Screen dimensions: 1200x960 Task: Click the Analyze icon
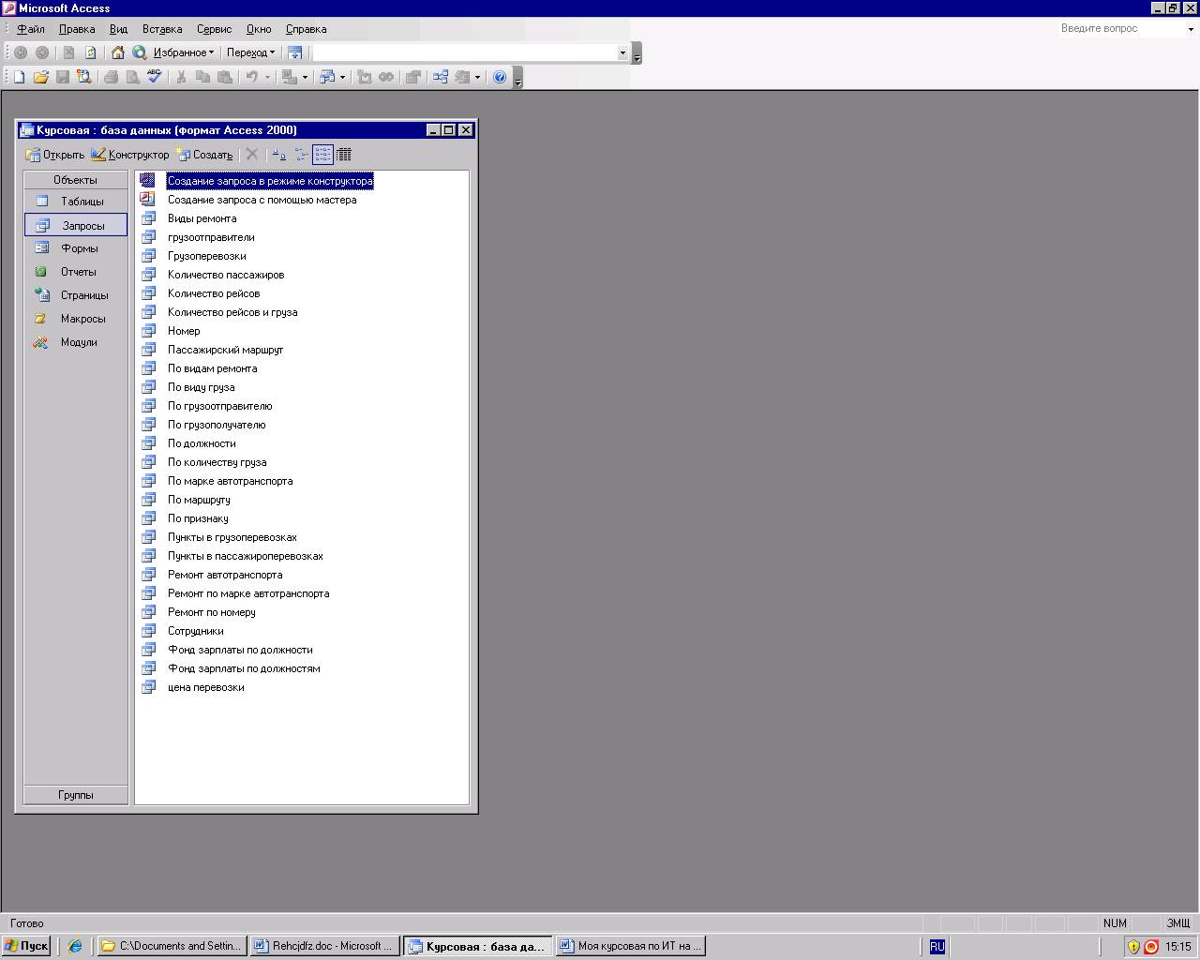point(327,77)
